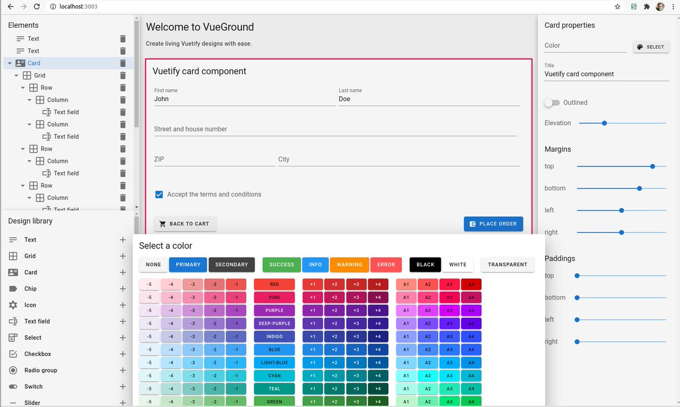Click the Elevation slider thumb
The image size is (680, 407).
(604, 123)
